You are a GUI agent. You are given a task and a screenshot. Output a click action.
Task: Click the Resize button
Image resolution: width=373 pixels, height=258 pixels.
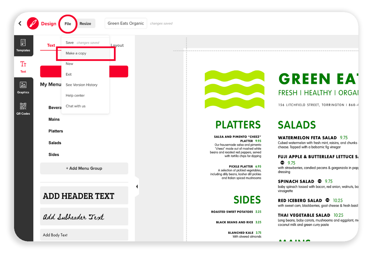pos(85,24)
